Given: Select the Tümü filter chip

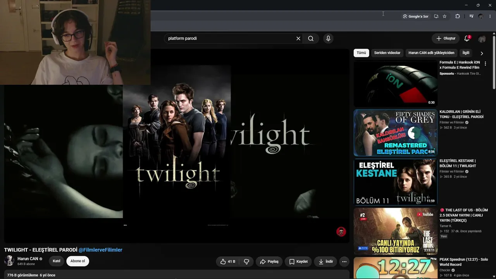Looking at the screenshot, I should click(x=361, y=53).
